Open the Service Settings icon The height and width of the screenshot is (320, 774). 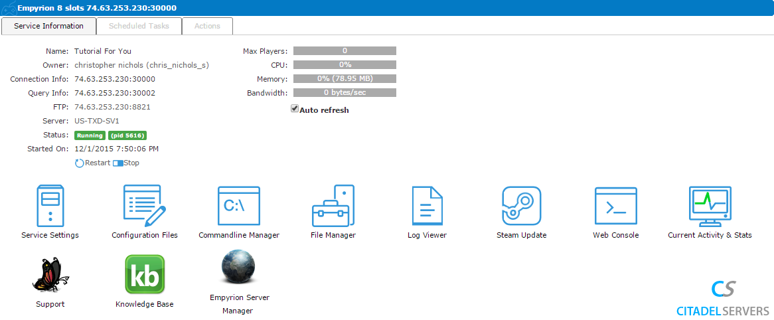point(50,206)
